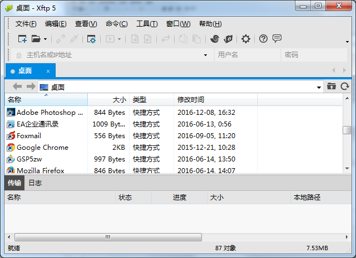Screen dimensions: 356x258
Task: Click the Help question mark icon
Action: pyautogui.click(x=263, y=39)
